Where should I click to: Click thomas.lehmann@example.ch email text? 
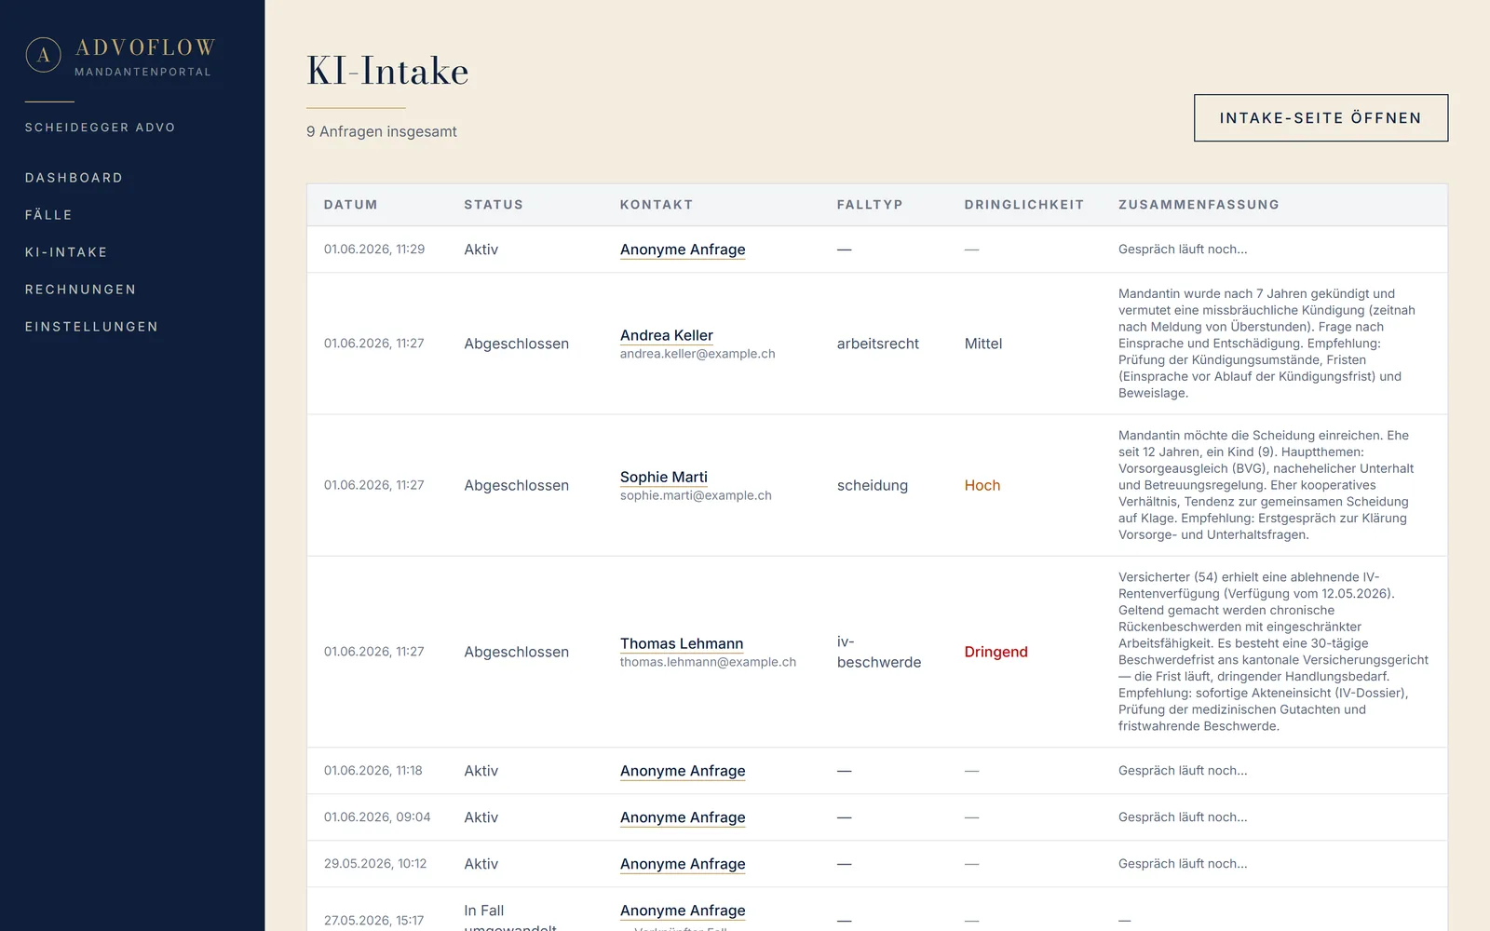tap(708, 662)
